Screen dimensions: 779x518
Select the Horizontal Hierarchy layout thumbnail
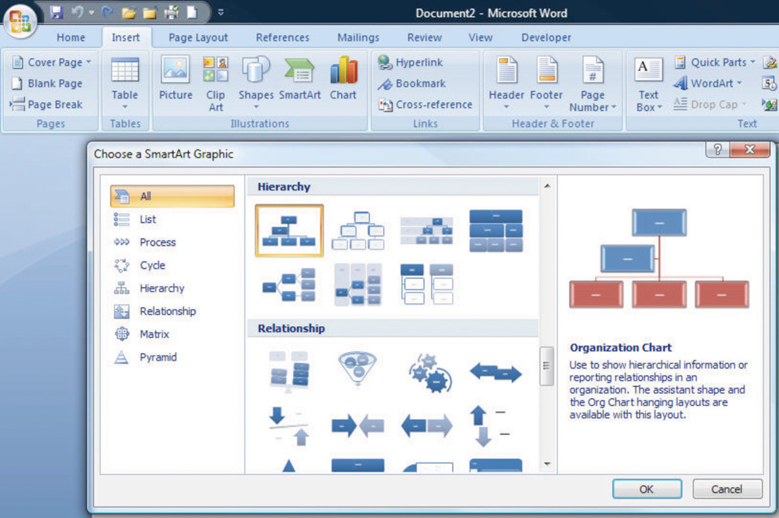(x=289, y=285)
